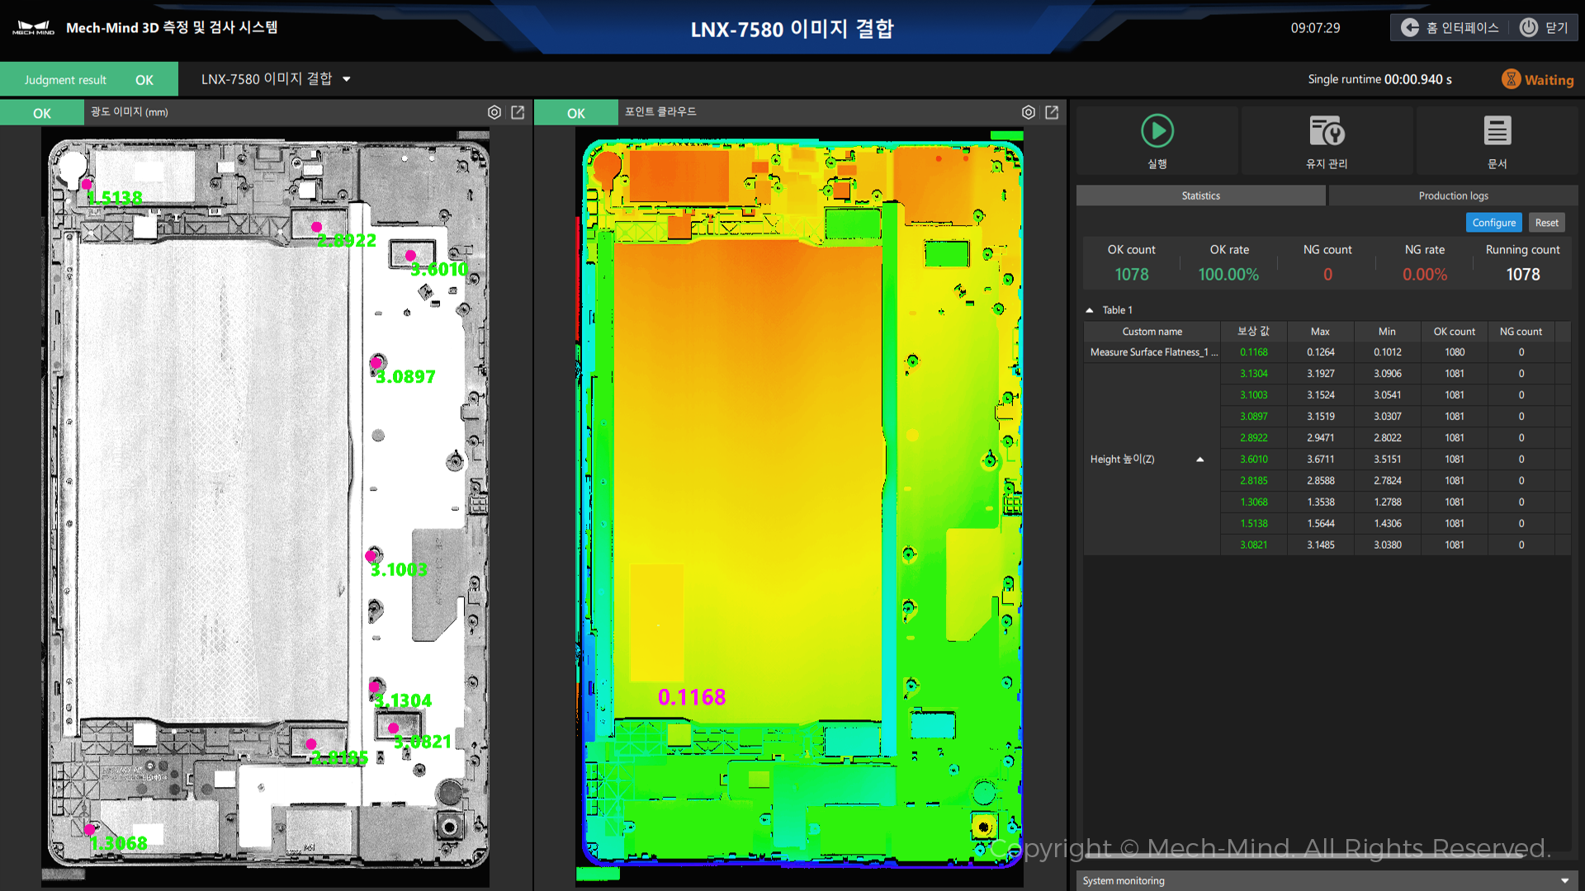Click the Mech-Mind logo in title bar

click(33, 27)
